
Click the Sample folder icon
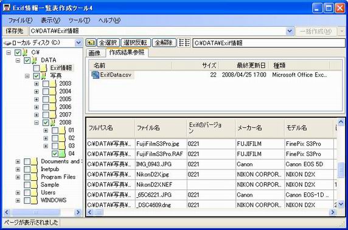(x=34, y=184)
